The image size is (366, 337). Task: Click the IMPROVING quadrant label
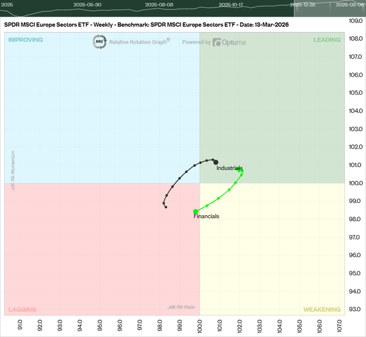(x=26, y=40)
